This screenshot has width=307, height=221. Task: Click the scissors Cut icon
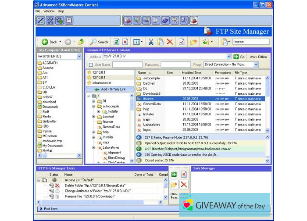pyautogui.click(x=151, y=42)
